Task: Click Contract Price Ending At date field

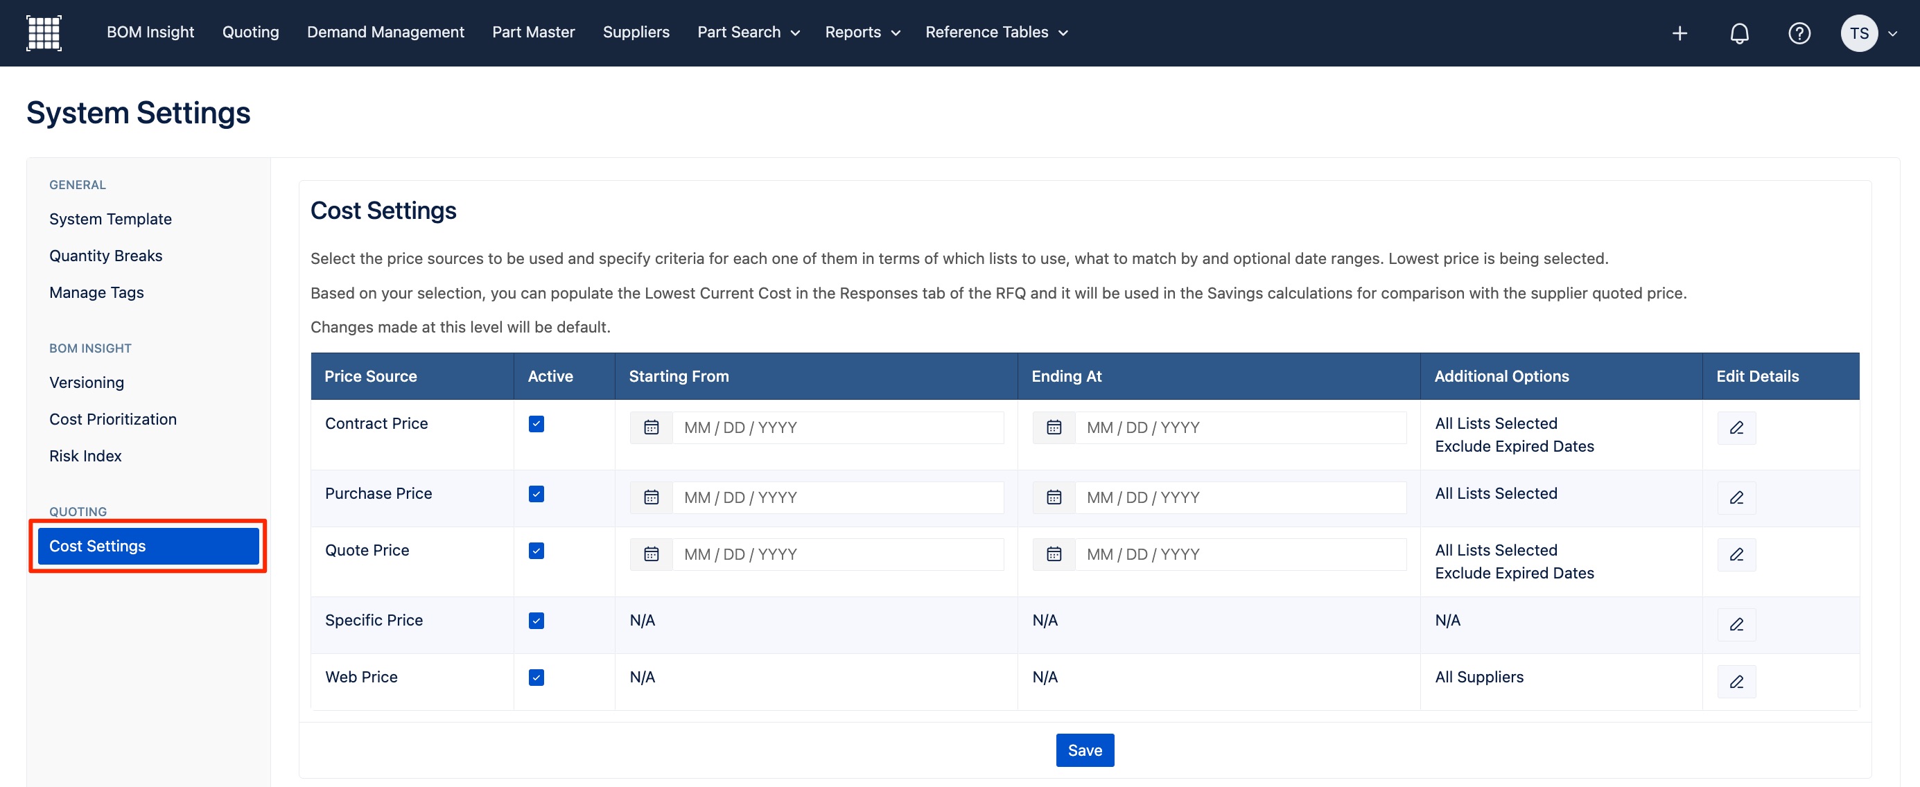Action: point(1240,427)
